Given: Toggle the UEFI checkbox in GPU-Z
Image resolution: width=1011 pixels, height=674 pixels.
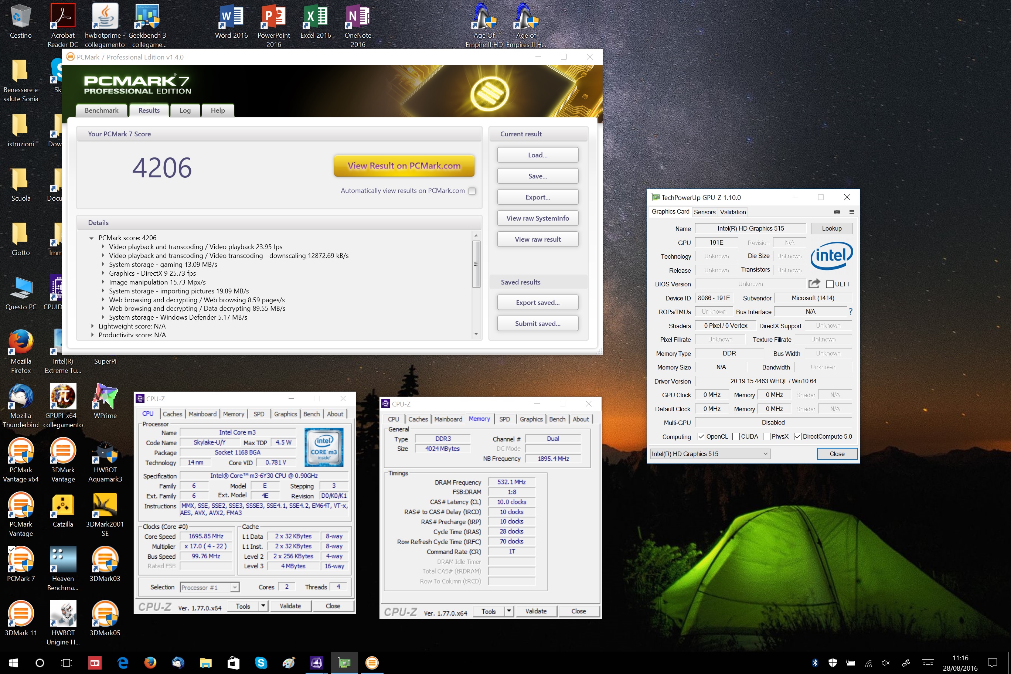Looking at the screenshot, I should click(x=830, y=284).
